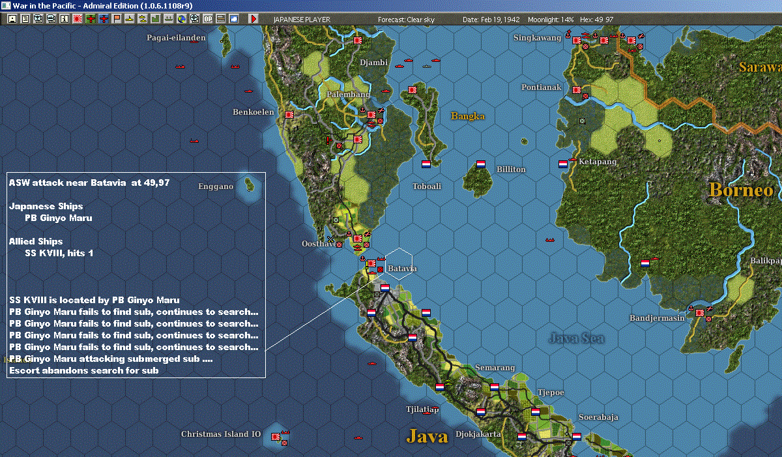Click the globe toolbar icon

click(x=181, y=19)
